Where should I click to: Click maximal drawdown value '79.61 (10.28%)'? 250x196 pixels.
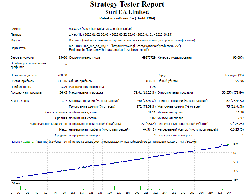145,93
